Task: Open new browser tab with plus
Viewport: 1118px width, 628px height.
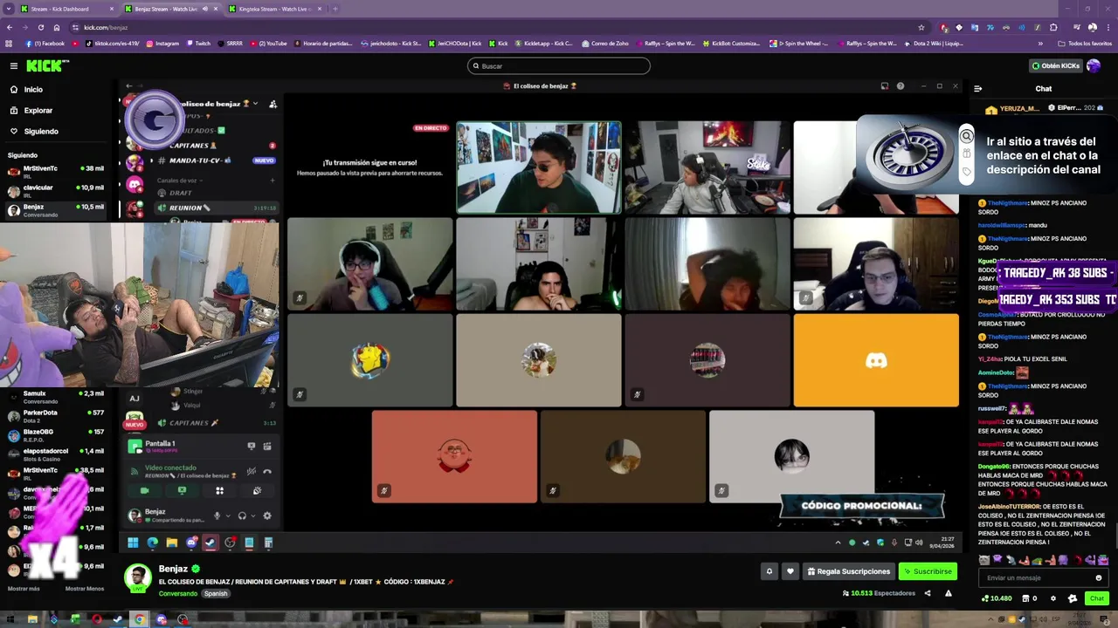Action: pyautogui.click(x=335, y=9)
